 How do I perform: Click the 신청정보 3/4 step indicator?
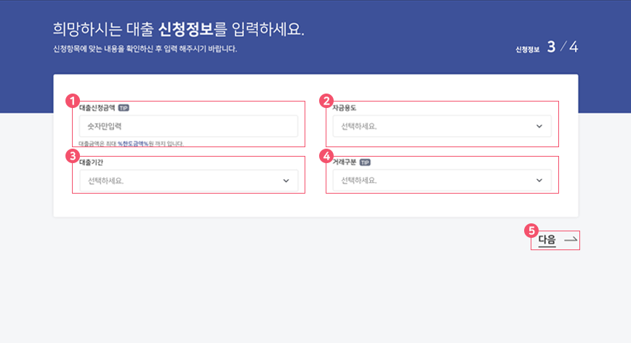pyautogui.click(x=547, y=48)
